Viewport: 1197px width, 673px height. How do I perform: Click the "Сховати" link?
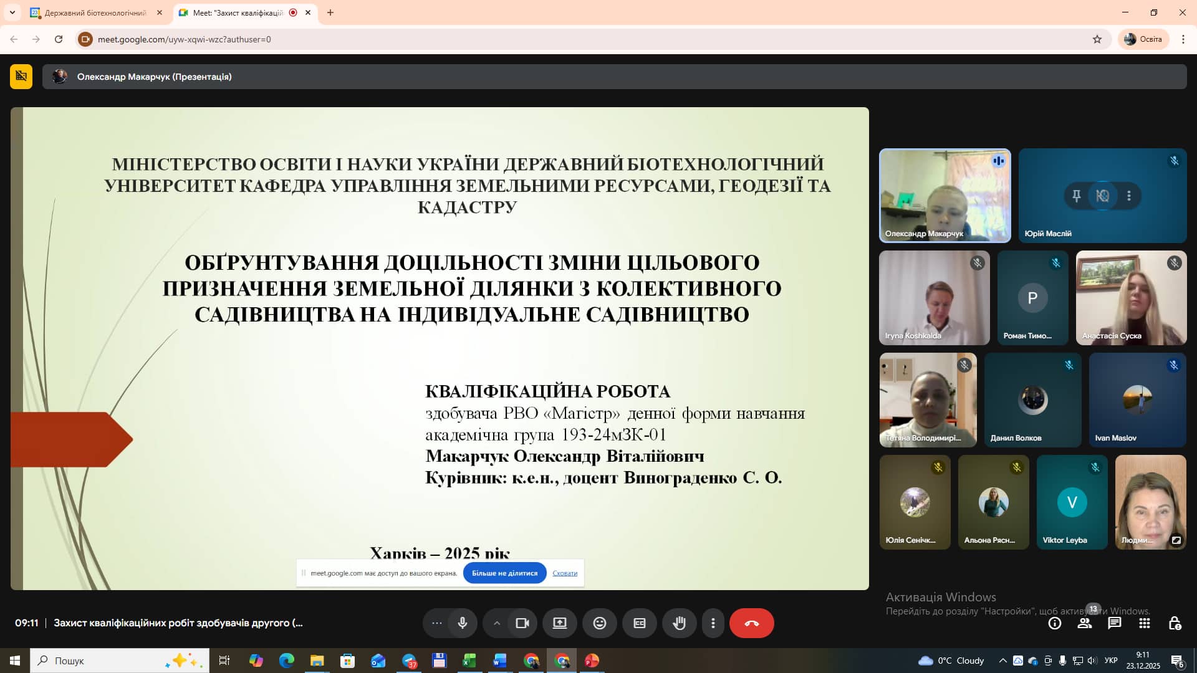pos(565,573)
